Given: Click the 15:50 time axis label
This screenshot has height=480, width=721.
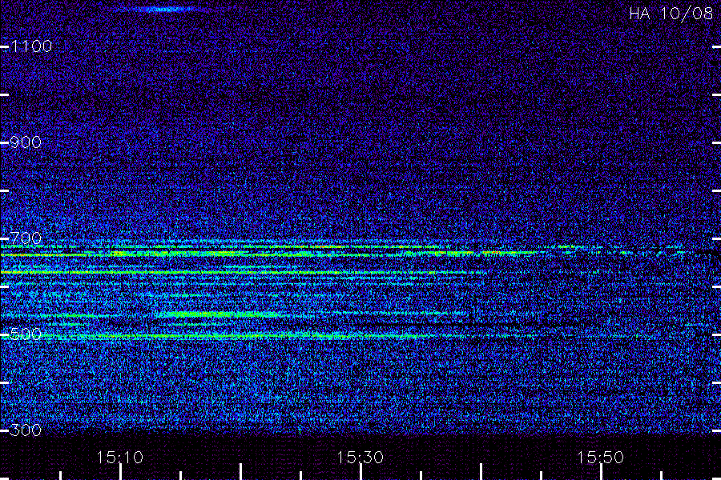Looking at the screenshot, I should [600, 457].
